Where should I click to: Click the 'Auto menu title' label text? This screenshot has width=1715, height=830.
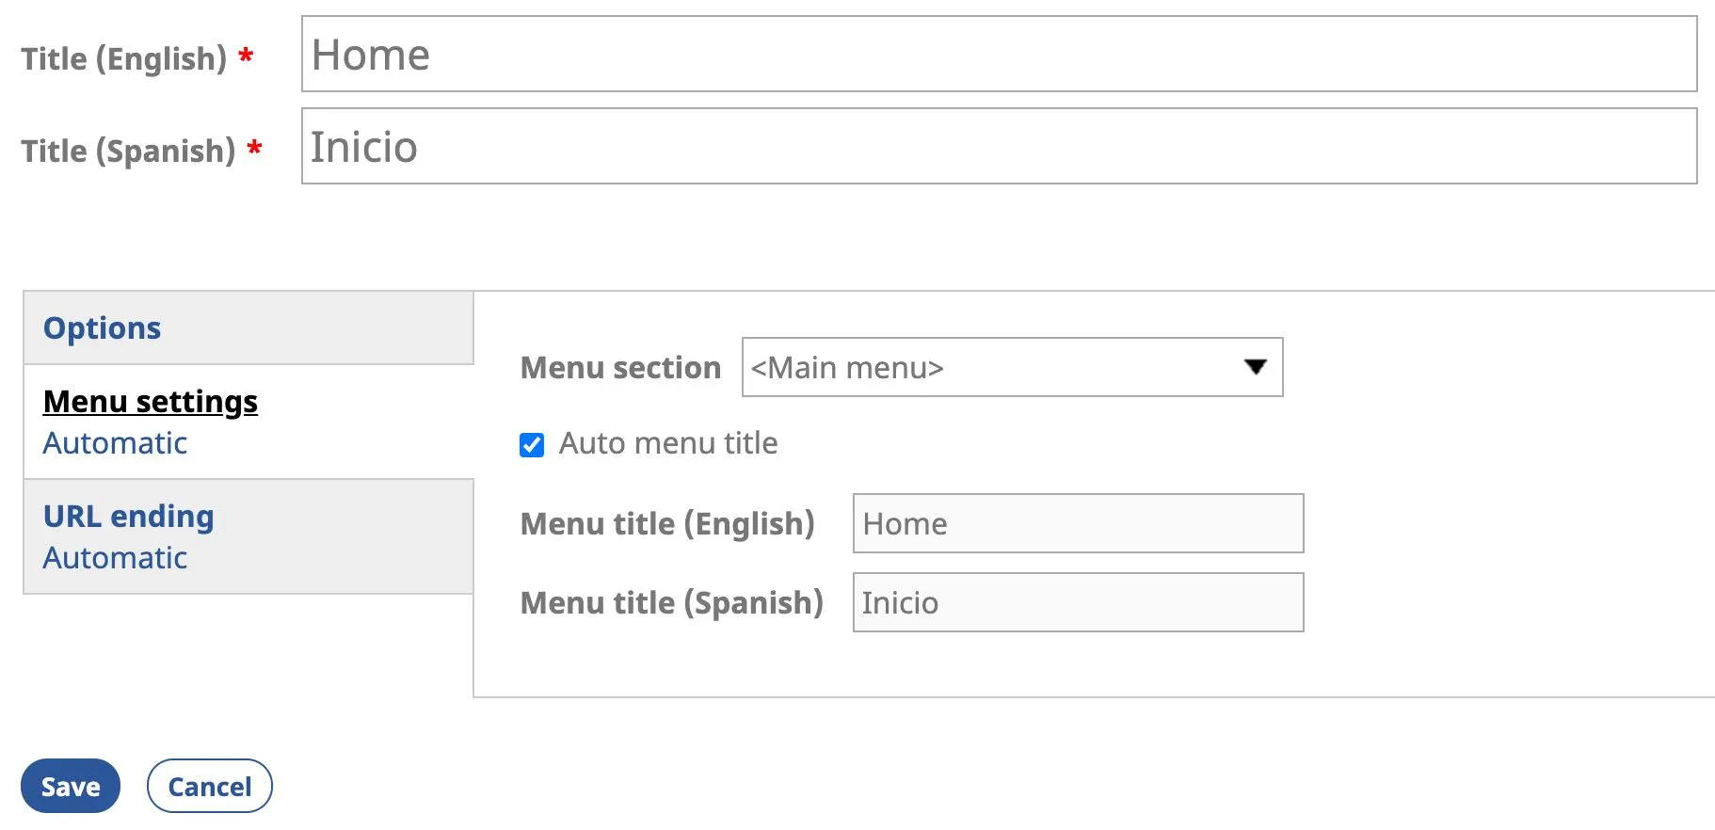[668, 443]
